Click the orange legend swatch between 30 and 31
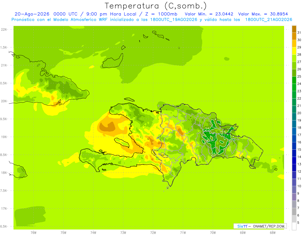 pyautogui.click(x=294, y=36)
